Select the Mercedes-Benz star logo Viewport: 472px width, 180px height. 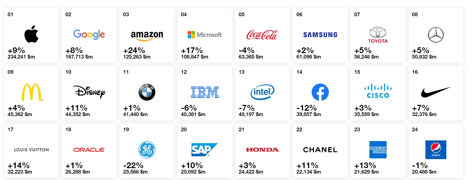pyautogui.click(x=436, y=35)
